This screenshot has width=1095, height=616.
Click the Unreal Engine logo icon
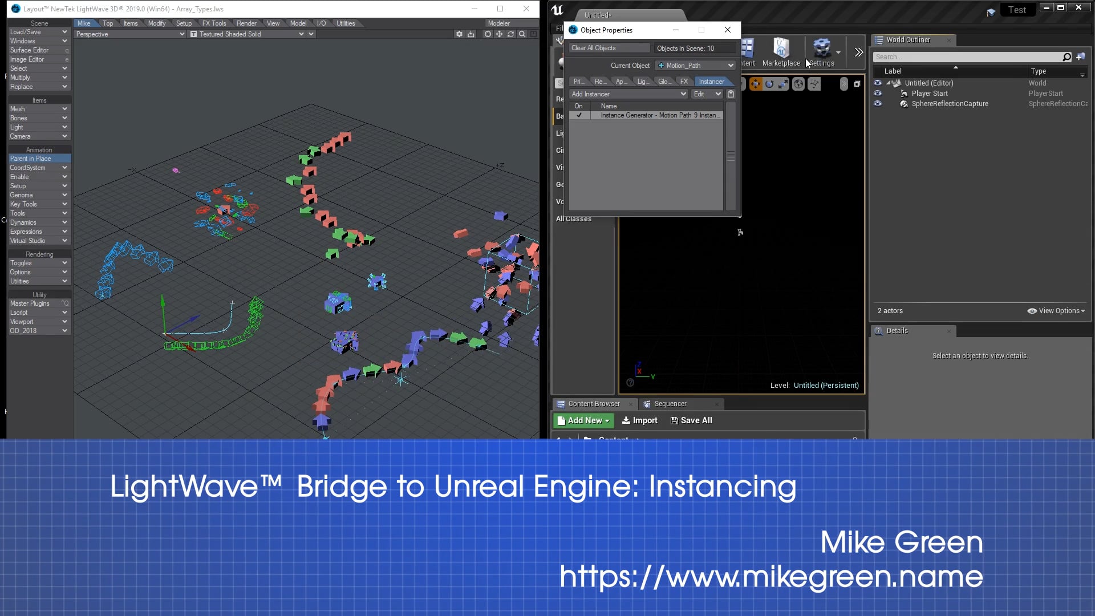click(x=557, y=10)
